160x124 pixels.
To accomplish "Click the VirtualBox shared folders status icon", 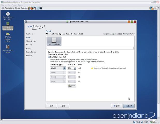I will [x=144, y=122].
